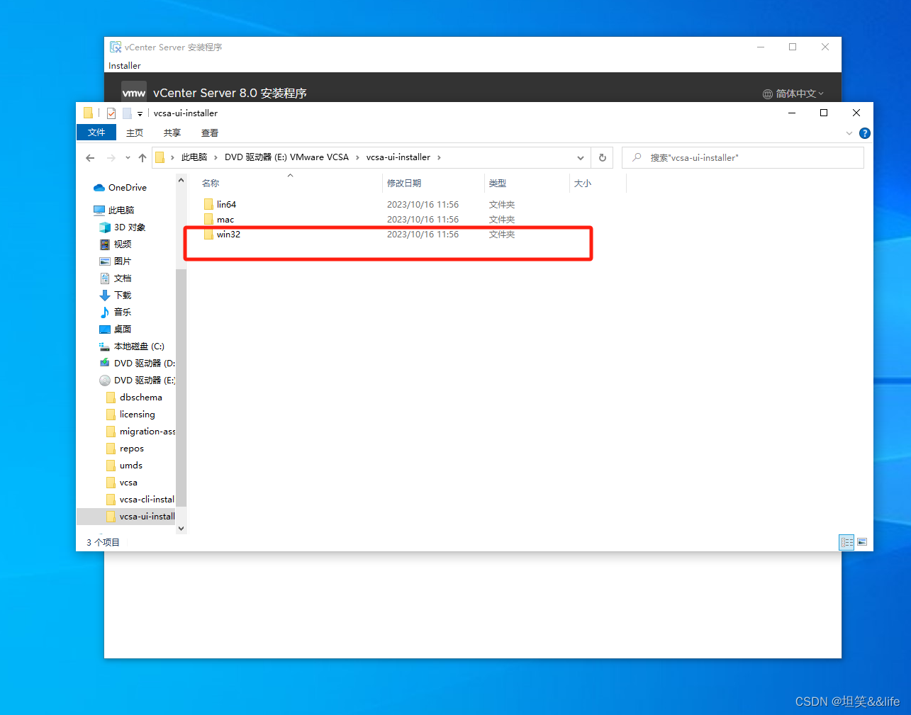Sort by 名称 column header
The width and height of the screenshot is (911, 715).
[211, 184]
